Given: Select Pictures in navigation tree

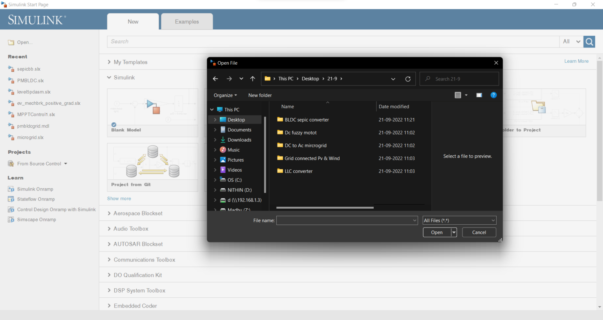Looking at the screenshot, I should tap(236, 160).
